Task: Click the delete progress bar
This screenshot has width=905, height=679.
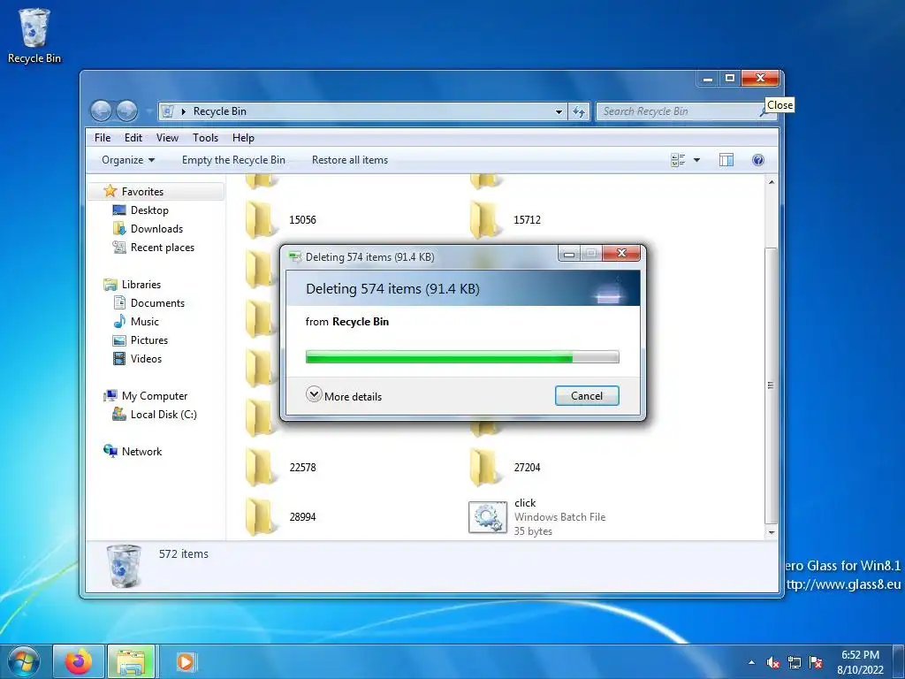Action: coord(461,357)
